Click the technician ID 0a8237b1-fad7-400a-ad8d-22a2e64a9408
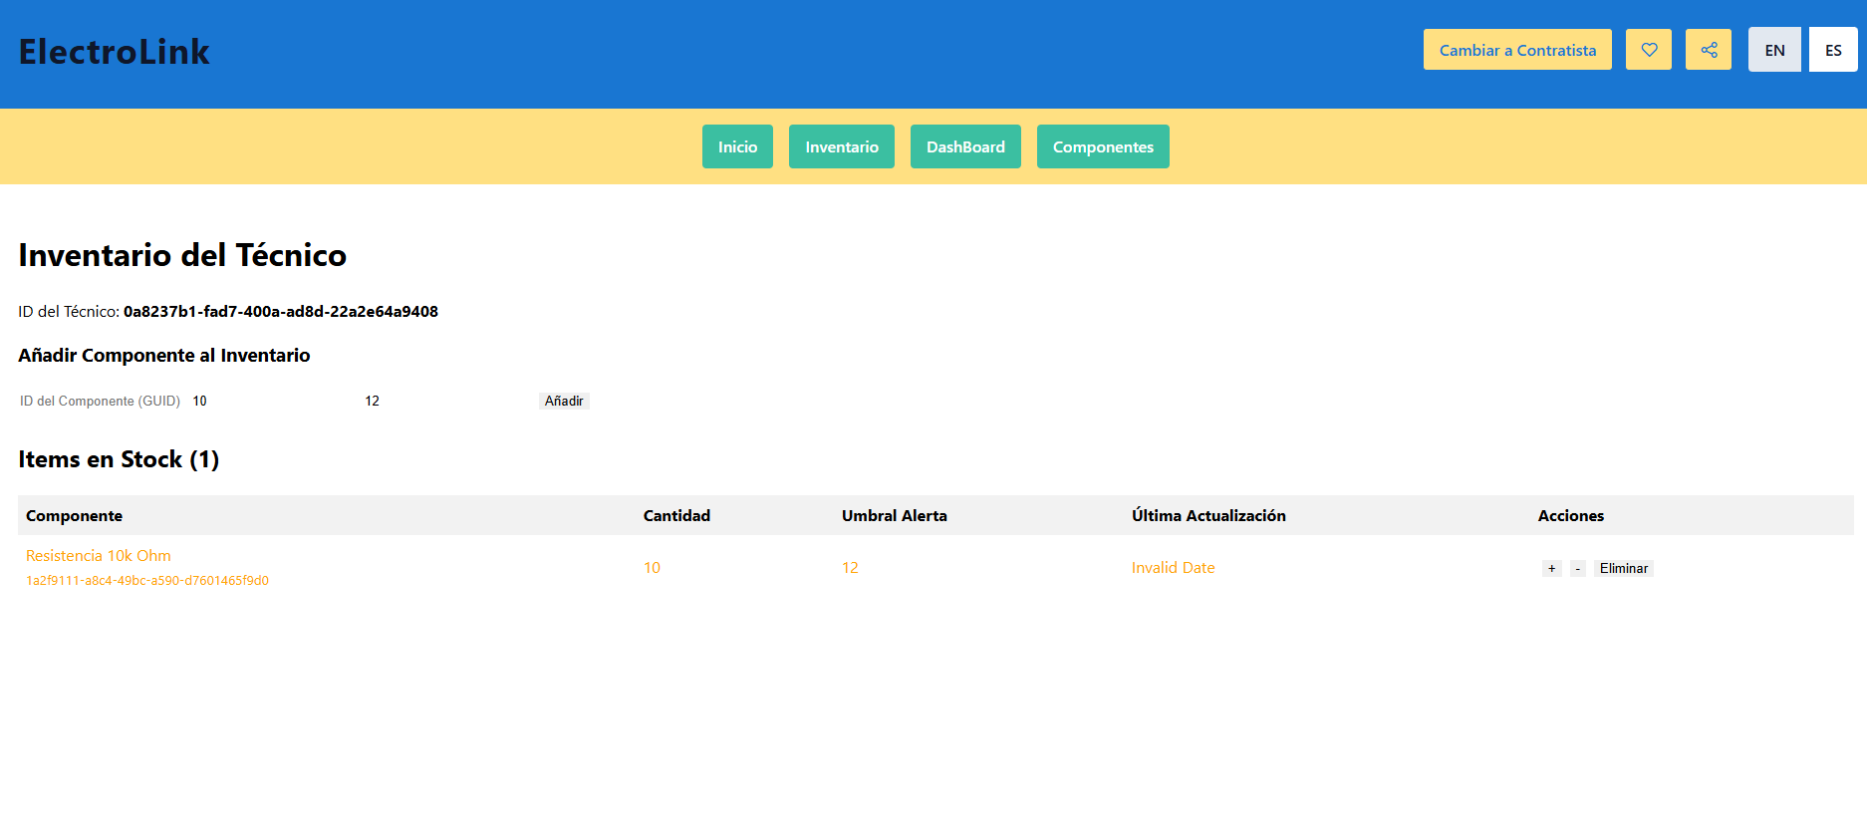 [x=281, y=311]
